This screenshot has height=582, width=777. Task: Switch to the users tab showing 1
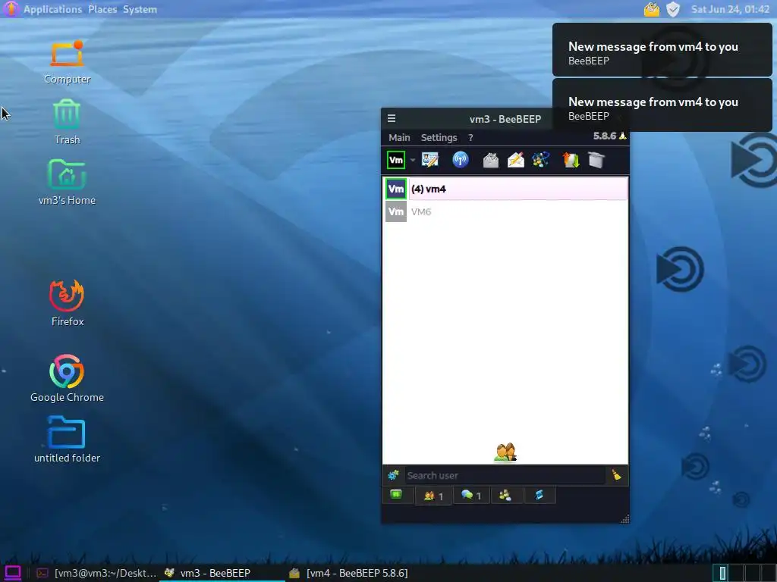tap(433, 496)
